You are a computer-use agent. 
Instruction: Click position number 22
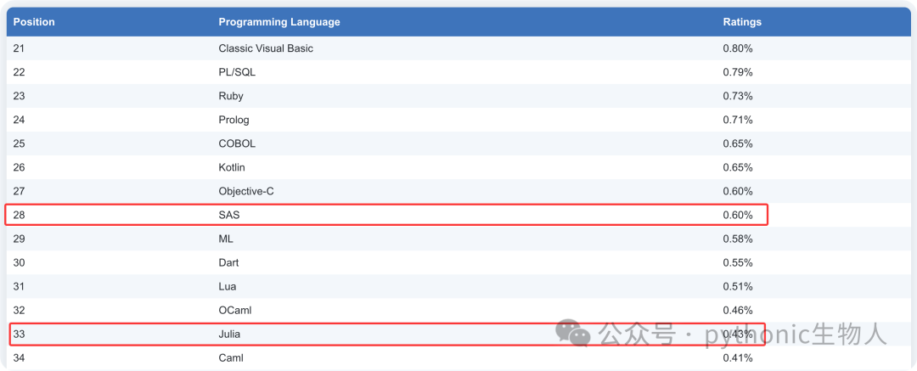click(x=20, y=72)
